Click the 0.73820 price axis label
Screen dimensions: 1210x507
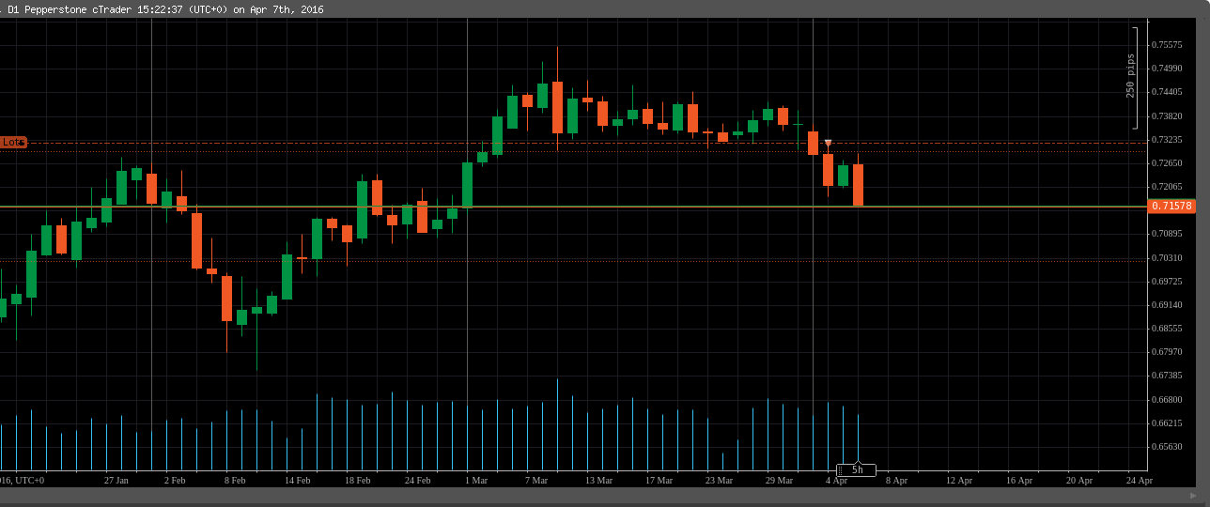1168,116
